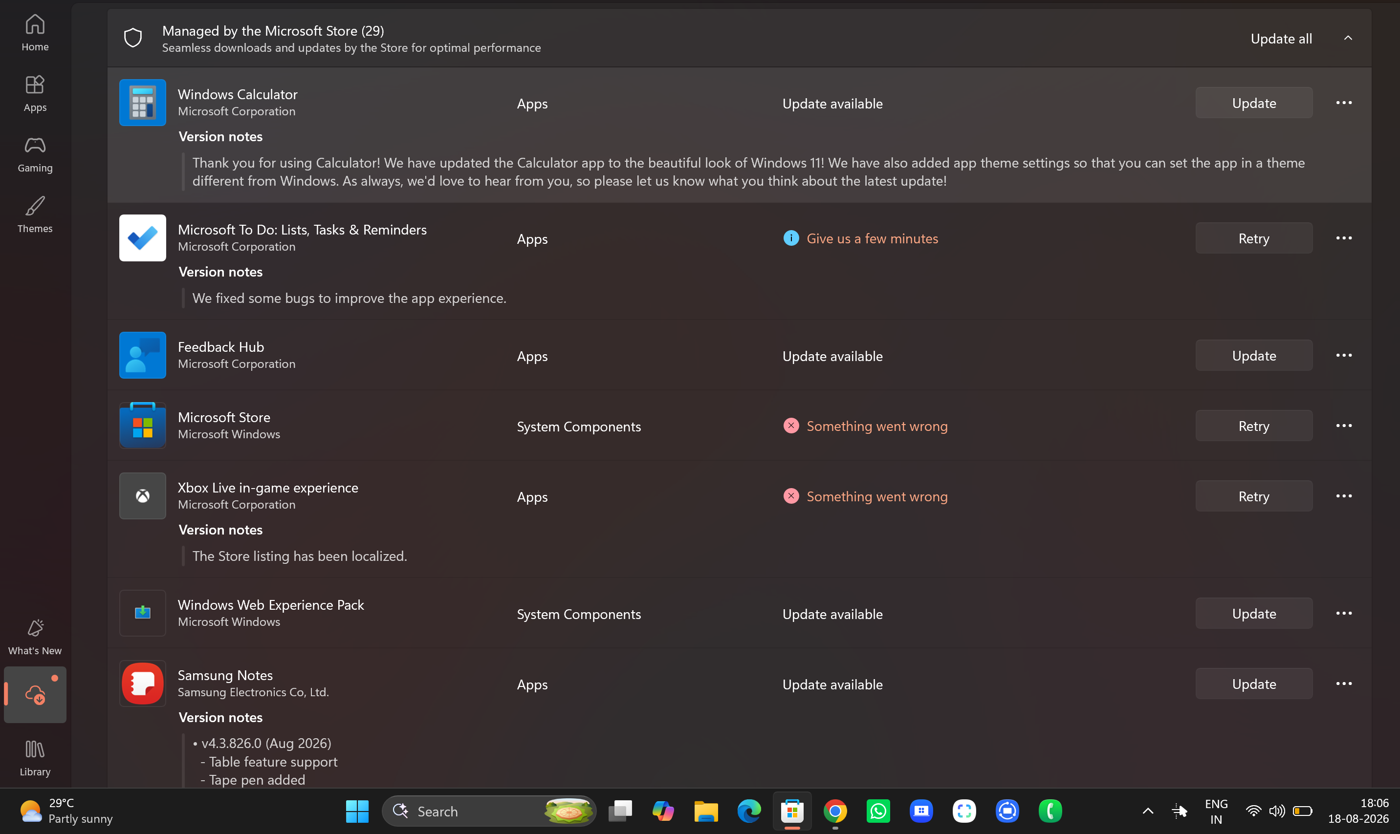Retry Microsoft Store update

click(1254, 426)
